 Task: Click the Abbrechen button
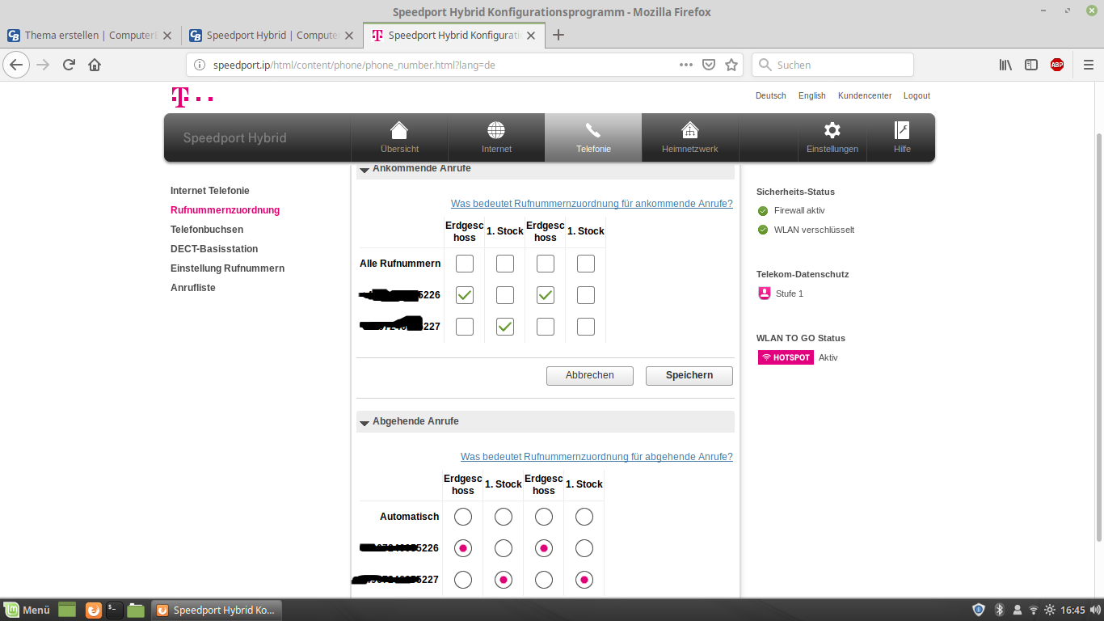(590, 375)
